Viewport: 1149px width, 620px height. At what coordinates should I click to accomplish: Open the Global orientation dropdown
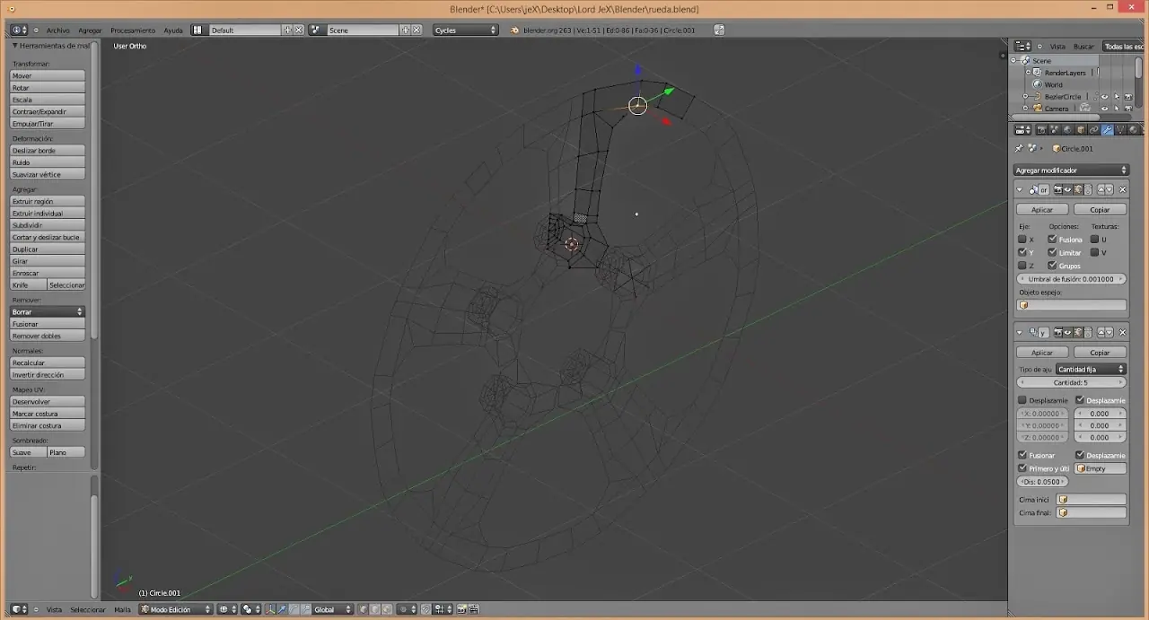point(332,609)
